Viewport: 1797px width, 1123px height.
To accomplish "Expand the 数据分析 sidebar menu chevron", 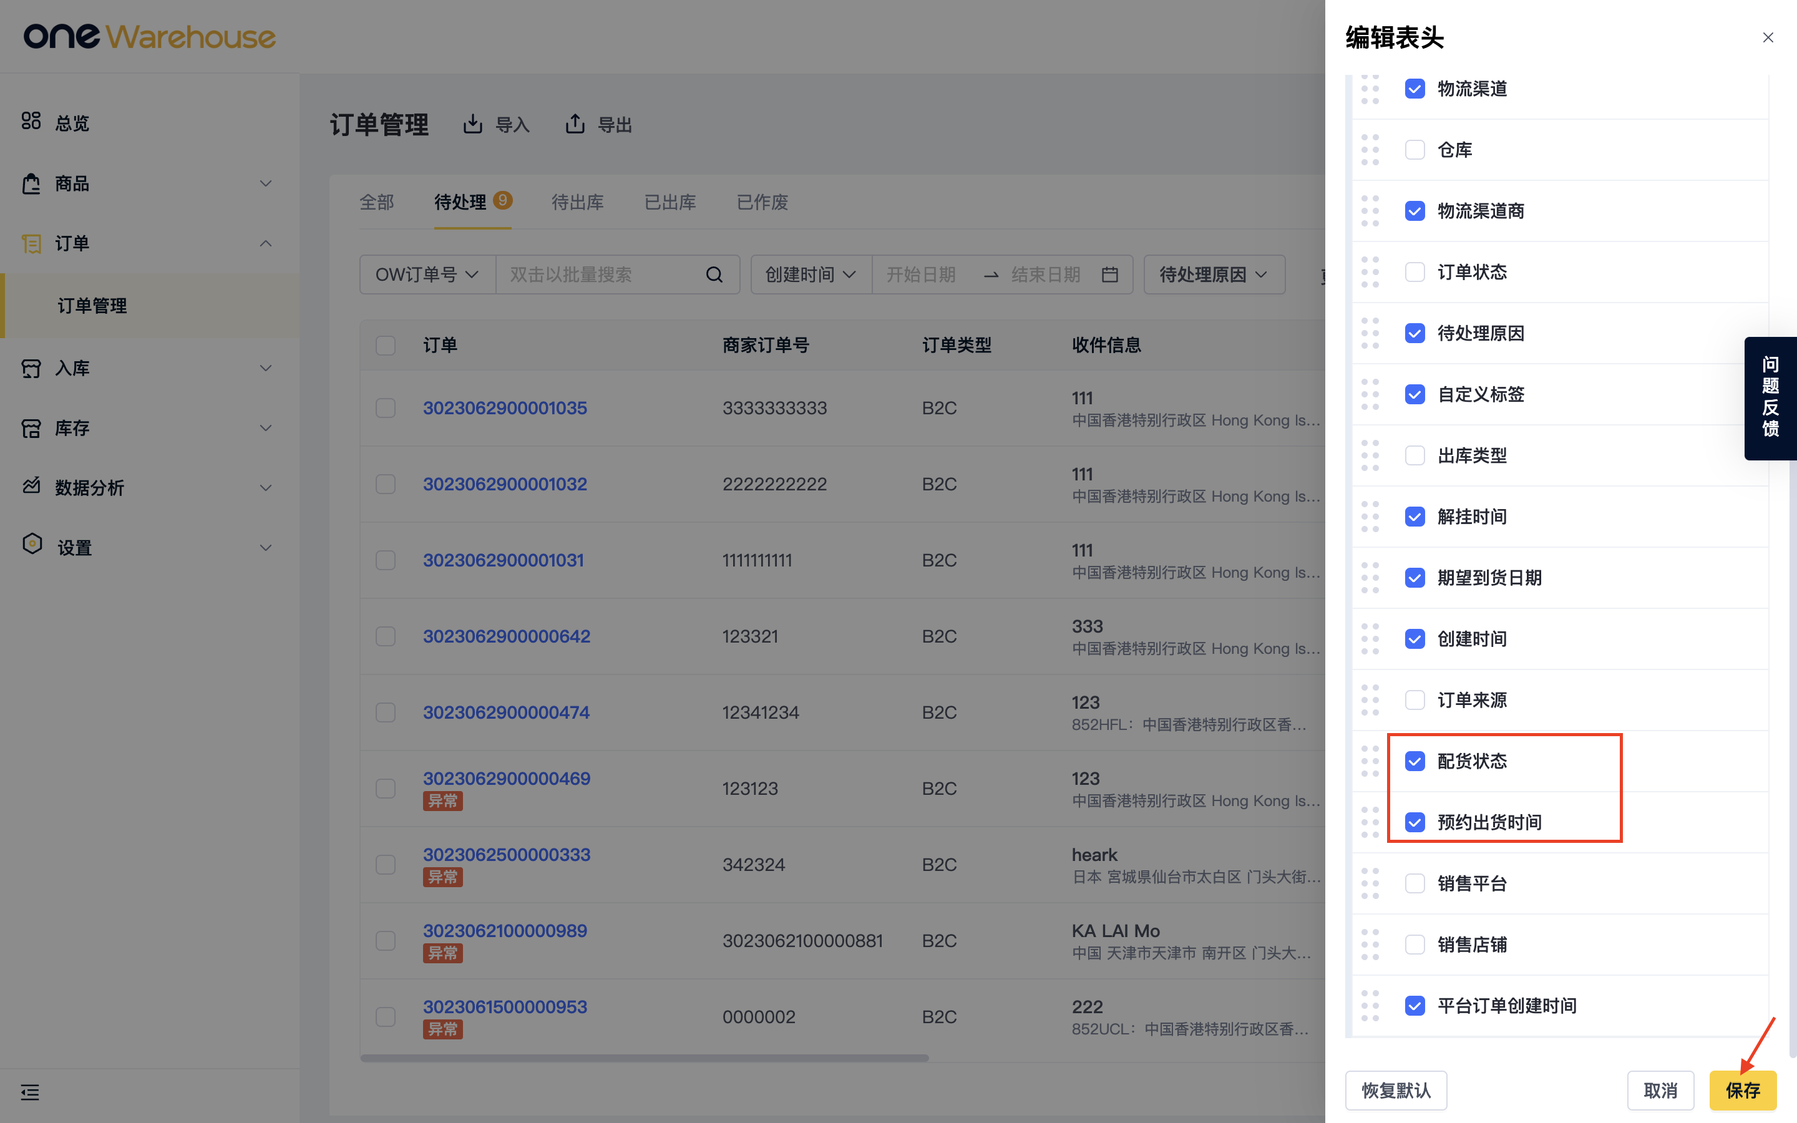I will (x=265, y=488).
